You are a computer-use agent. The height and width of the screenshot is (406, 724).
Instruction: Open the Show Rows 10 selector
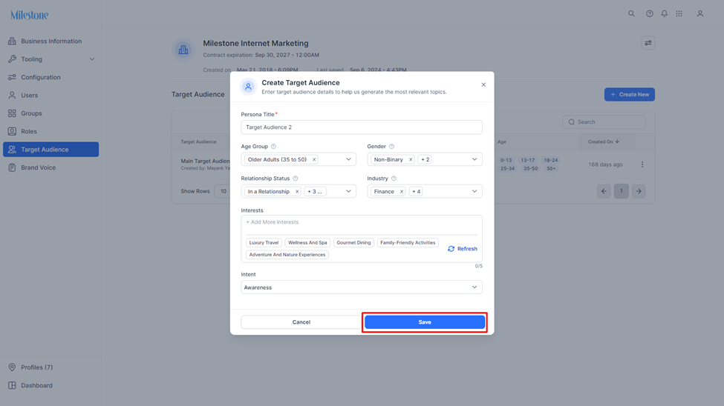coord(223,191)
